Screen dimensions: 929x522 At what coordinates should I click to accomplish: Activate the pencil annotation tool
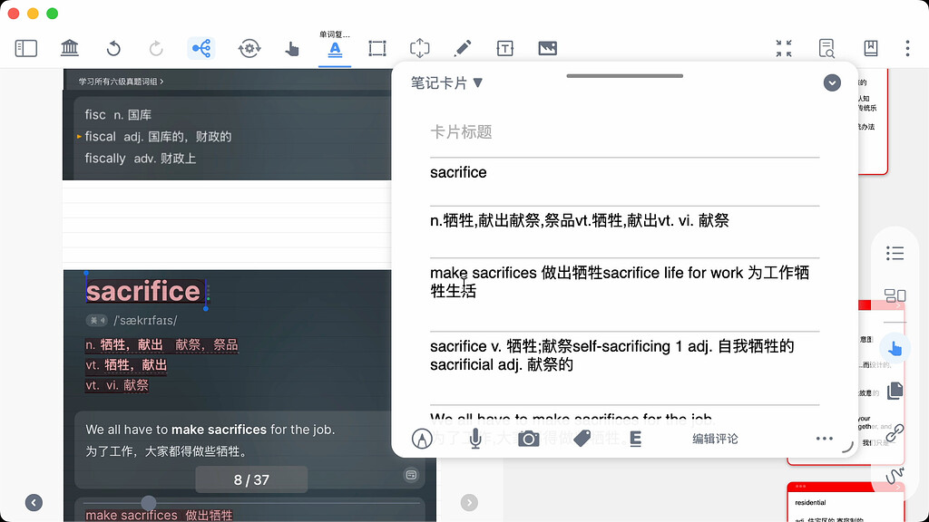click(462, 48)
